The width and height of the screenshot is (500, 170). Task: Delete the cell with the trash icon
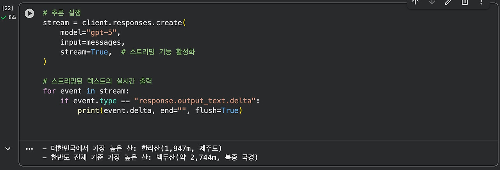pos(465,2)
